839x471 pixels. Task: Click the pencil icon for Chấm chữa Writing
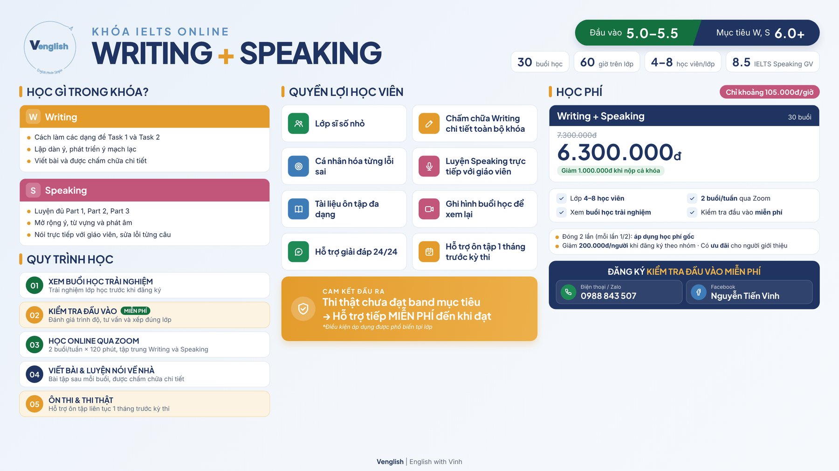[429, 123]
